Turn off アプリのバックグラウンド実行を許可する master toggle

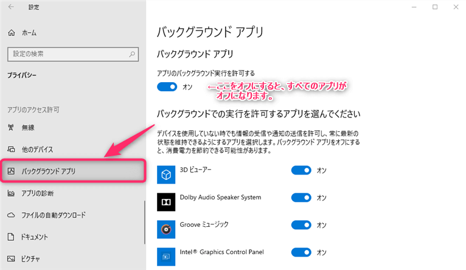tap(167, 87)
